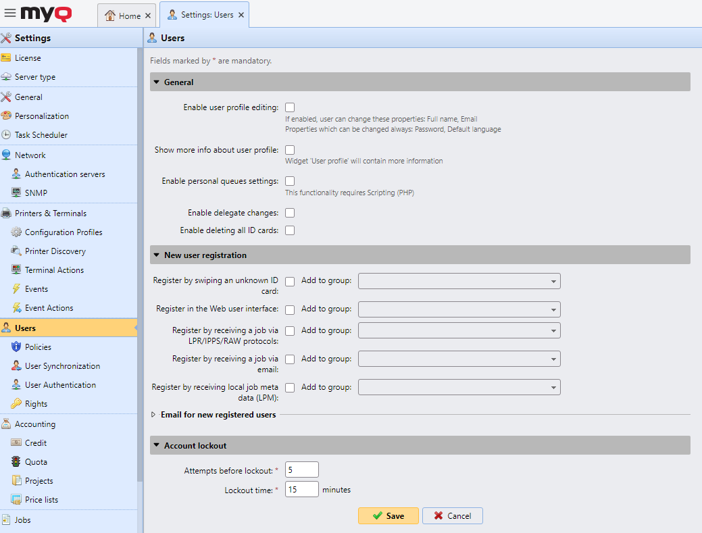The height and width of the screenshot is (533, 702).
Task: Click the Lockout time input field
Action: coord(301,490)
